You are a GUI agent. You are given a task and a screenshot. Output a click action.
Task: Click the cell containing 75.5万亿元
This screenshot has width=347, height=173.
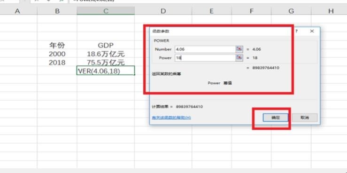[106, 62]
